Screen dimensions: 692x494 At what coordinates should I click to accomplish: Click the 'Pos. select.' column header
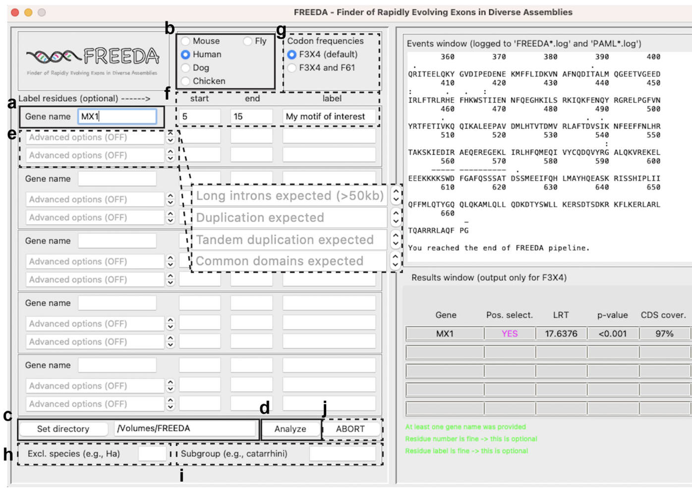point(510,315)
